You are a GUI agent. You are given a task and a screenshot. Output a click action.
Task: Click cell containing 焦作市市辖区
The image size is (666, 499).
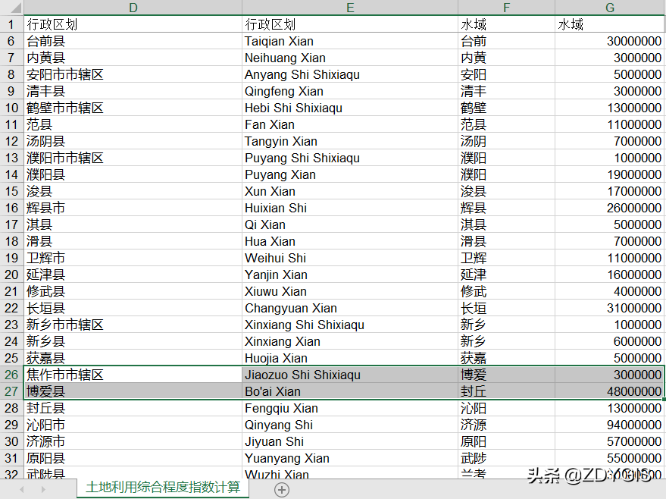click(133, 375)
